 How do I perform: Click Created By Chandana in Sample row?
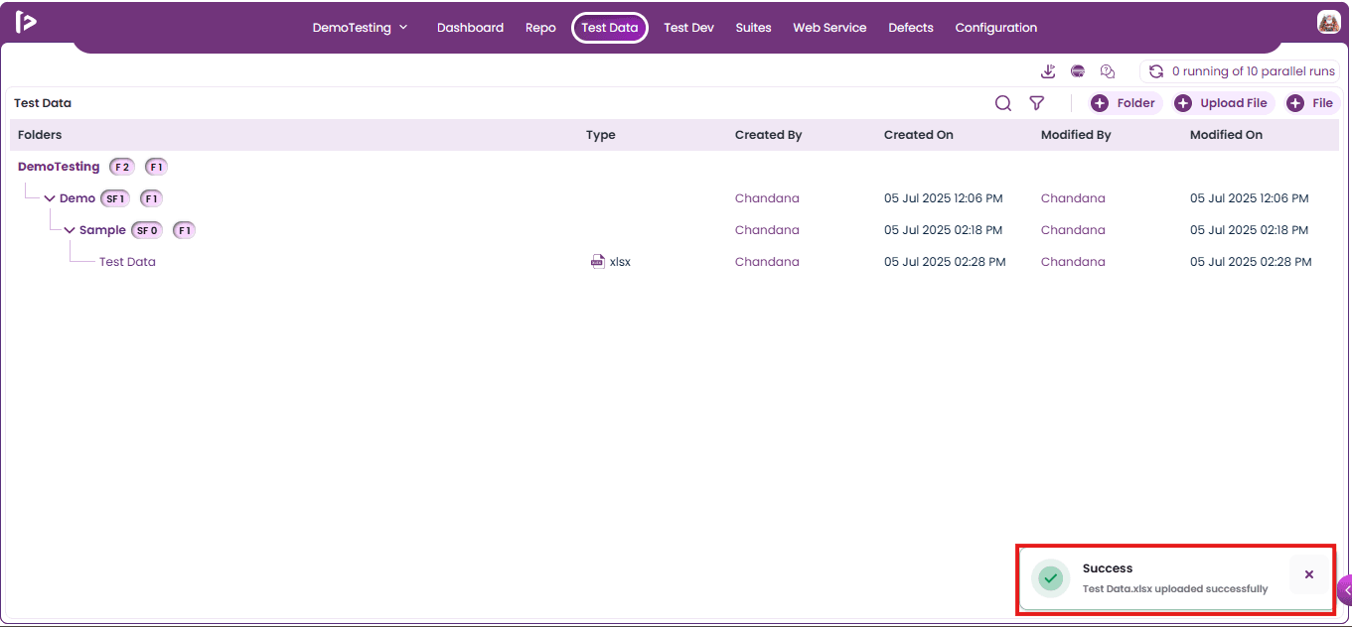[x=767, y=230]
